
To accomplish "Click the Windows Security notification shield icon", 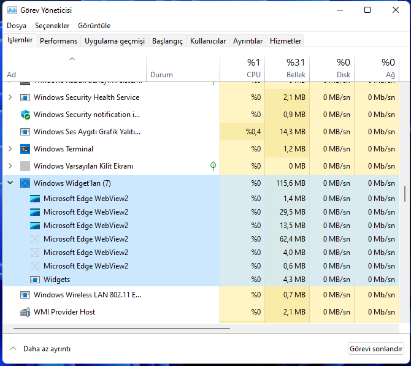I will [25, 115].
